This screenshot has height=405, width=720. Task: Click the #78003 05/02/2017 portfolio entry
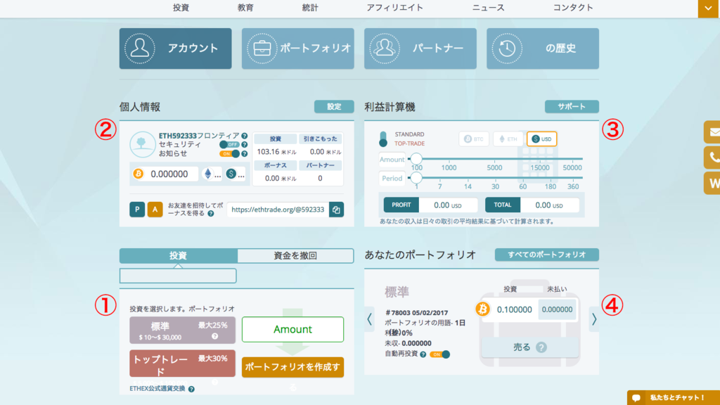point(416,313)
